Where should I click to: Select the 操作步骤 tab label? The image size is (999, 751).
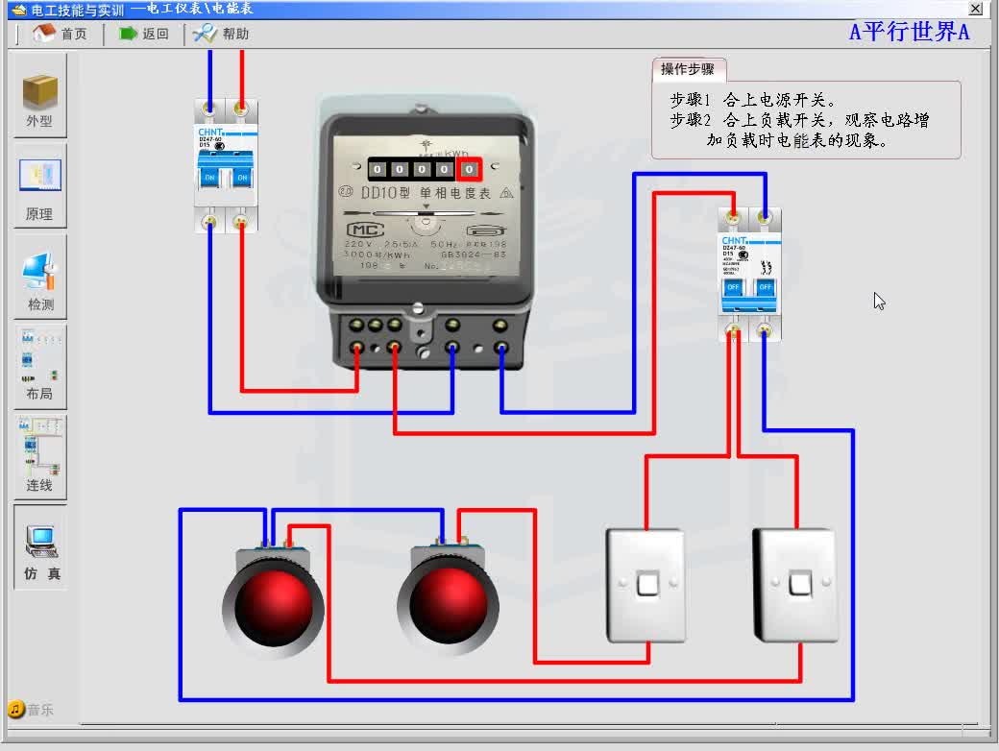(x=688, y=69)
